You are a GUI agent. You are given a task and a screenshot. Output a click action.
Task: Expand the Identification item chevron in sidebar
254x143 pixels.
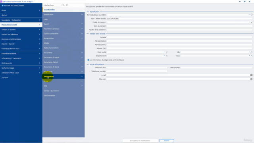coord(82,14)
